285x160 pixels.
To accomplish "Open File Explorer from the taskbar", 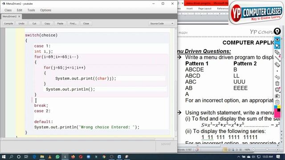I will (x=42, y=156).
